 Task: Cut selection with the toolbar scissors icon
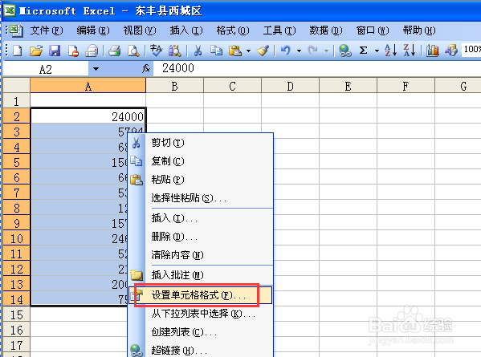pyautogui.click(x=198, y=51)
